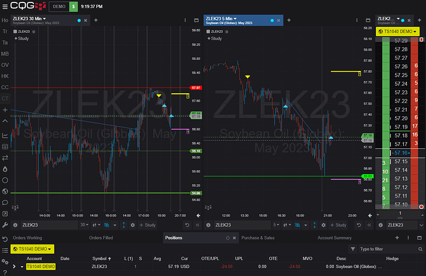This screenshot has height=276, width=426.
Task: Expand the DOM symbol dropdown at bottom right
Action: point(422,225)
